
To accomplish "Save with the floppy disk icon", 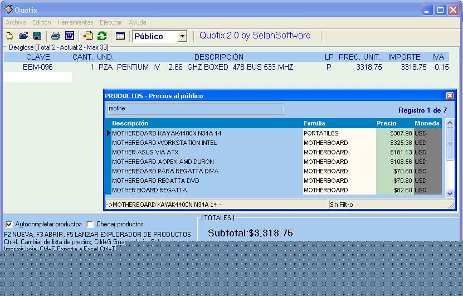I will tap(37, 36).
